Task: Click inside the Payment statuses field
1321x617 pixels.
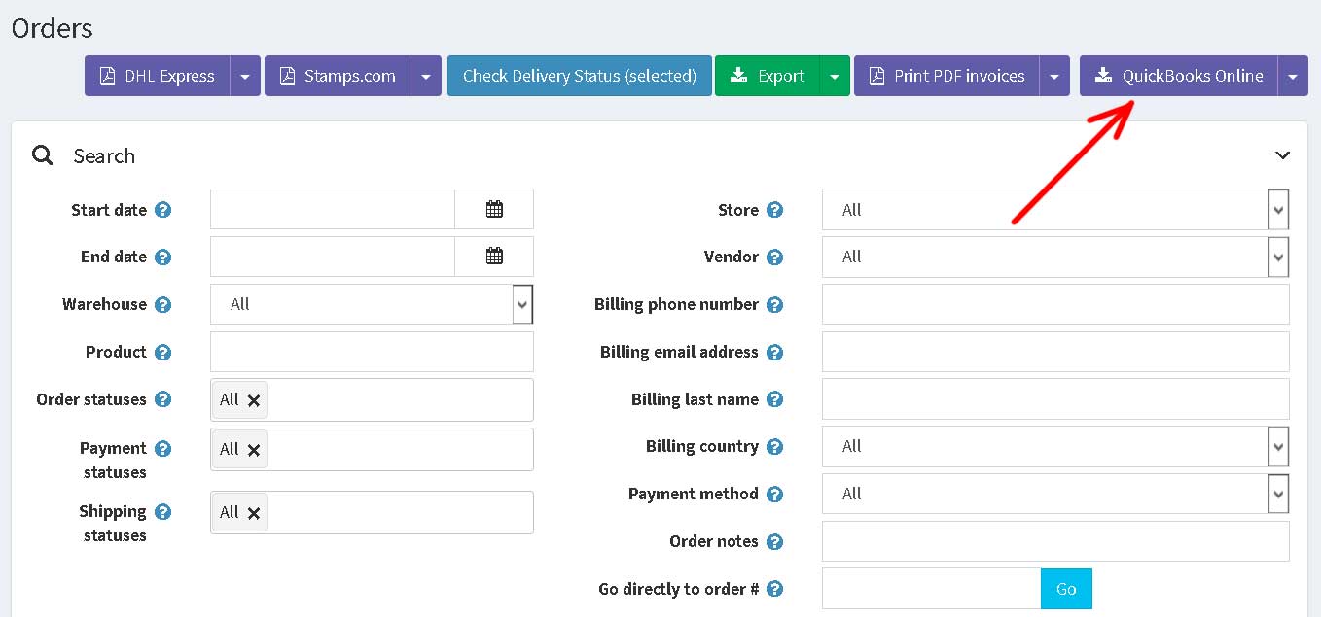Action: pyautogui.click(x=372, y=449)
